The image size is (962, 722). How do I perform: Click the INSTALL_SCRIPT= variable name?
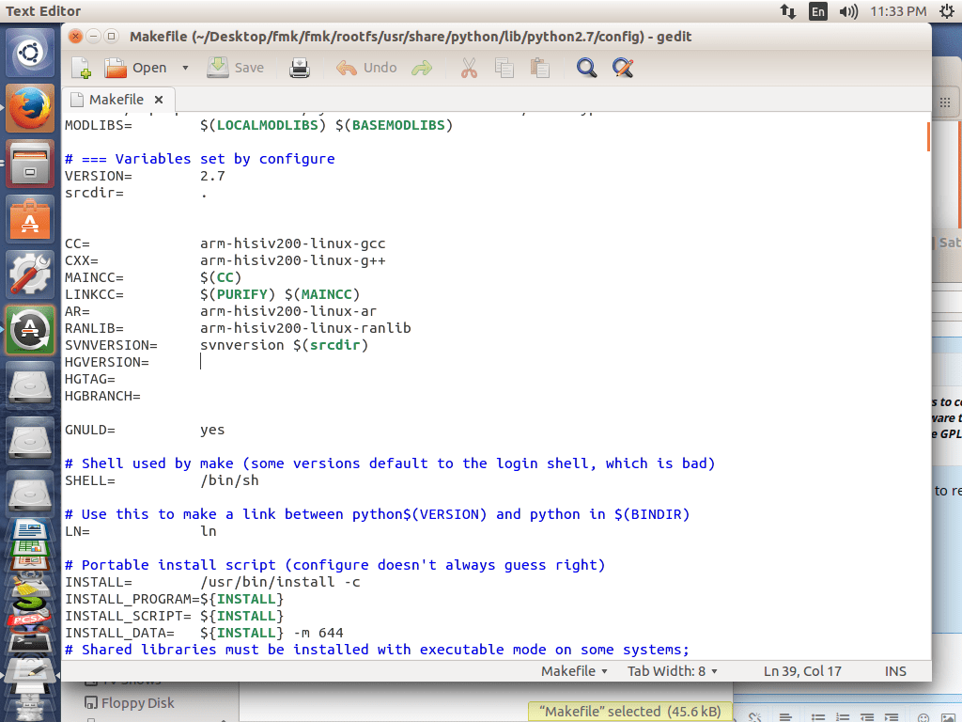[128, 616]
